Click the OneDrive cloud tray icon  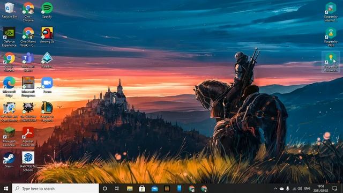[x=282, y=188]
